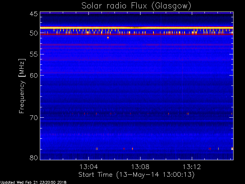Click the 13:04 time tick label
This screenshot has width=245, height=184.
point(89,167)
